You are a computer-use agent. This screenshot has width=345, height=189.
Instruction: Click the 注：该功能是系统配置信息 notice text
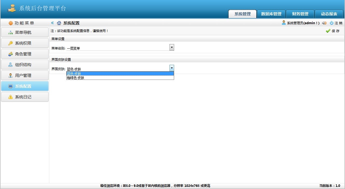point(80,31)
